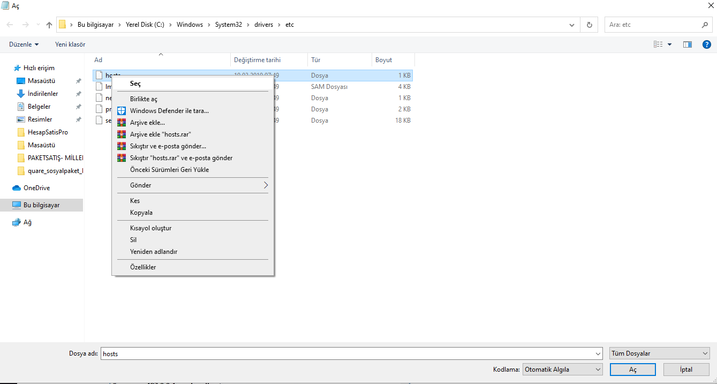Click the up-one-level arrow icon
This screenshot has width=717, height=384.
coord(49,25)
